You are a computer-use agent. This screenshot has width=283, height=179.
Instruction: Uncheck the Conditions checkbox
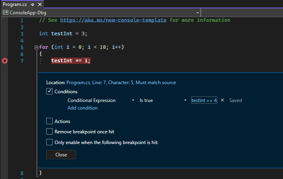pos(49,92)
